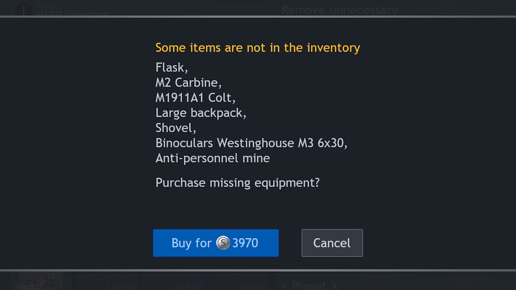Click the Locked slot nearest Preset X
This screenshot has height=290, width=516.
(253, 286)
